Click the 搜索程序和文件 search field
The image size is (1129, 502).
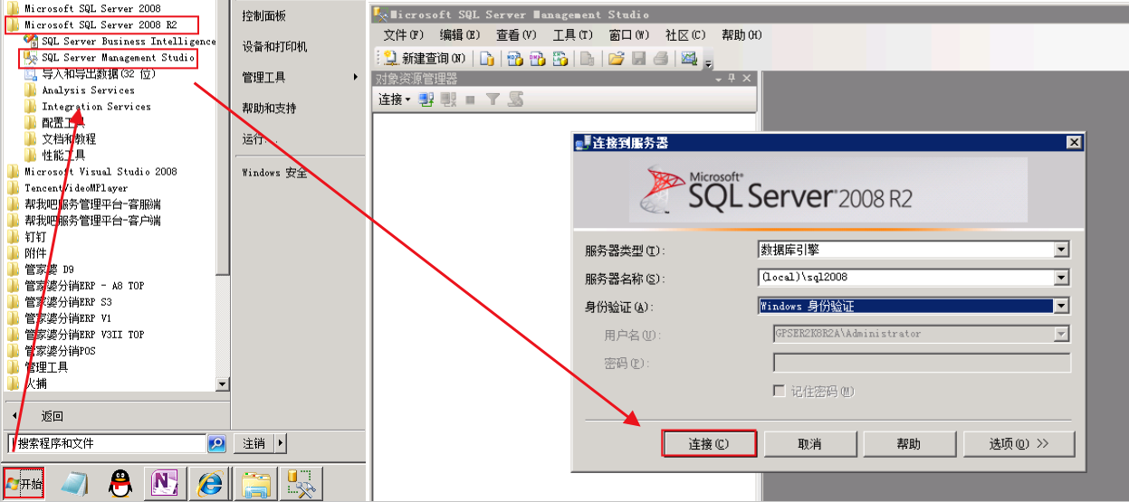pos(107,443)
